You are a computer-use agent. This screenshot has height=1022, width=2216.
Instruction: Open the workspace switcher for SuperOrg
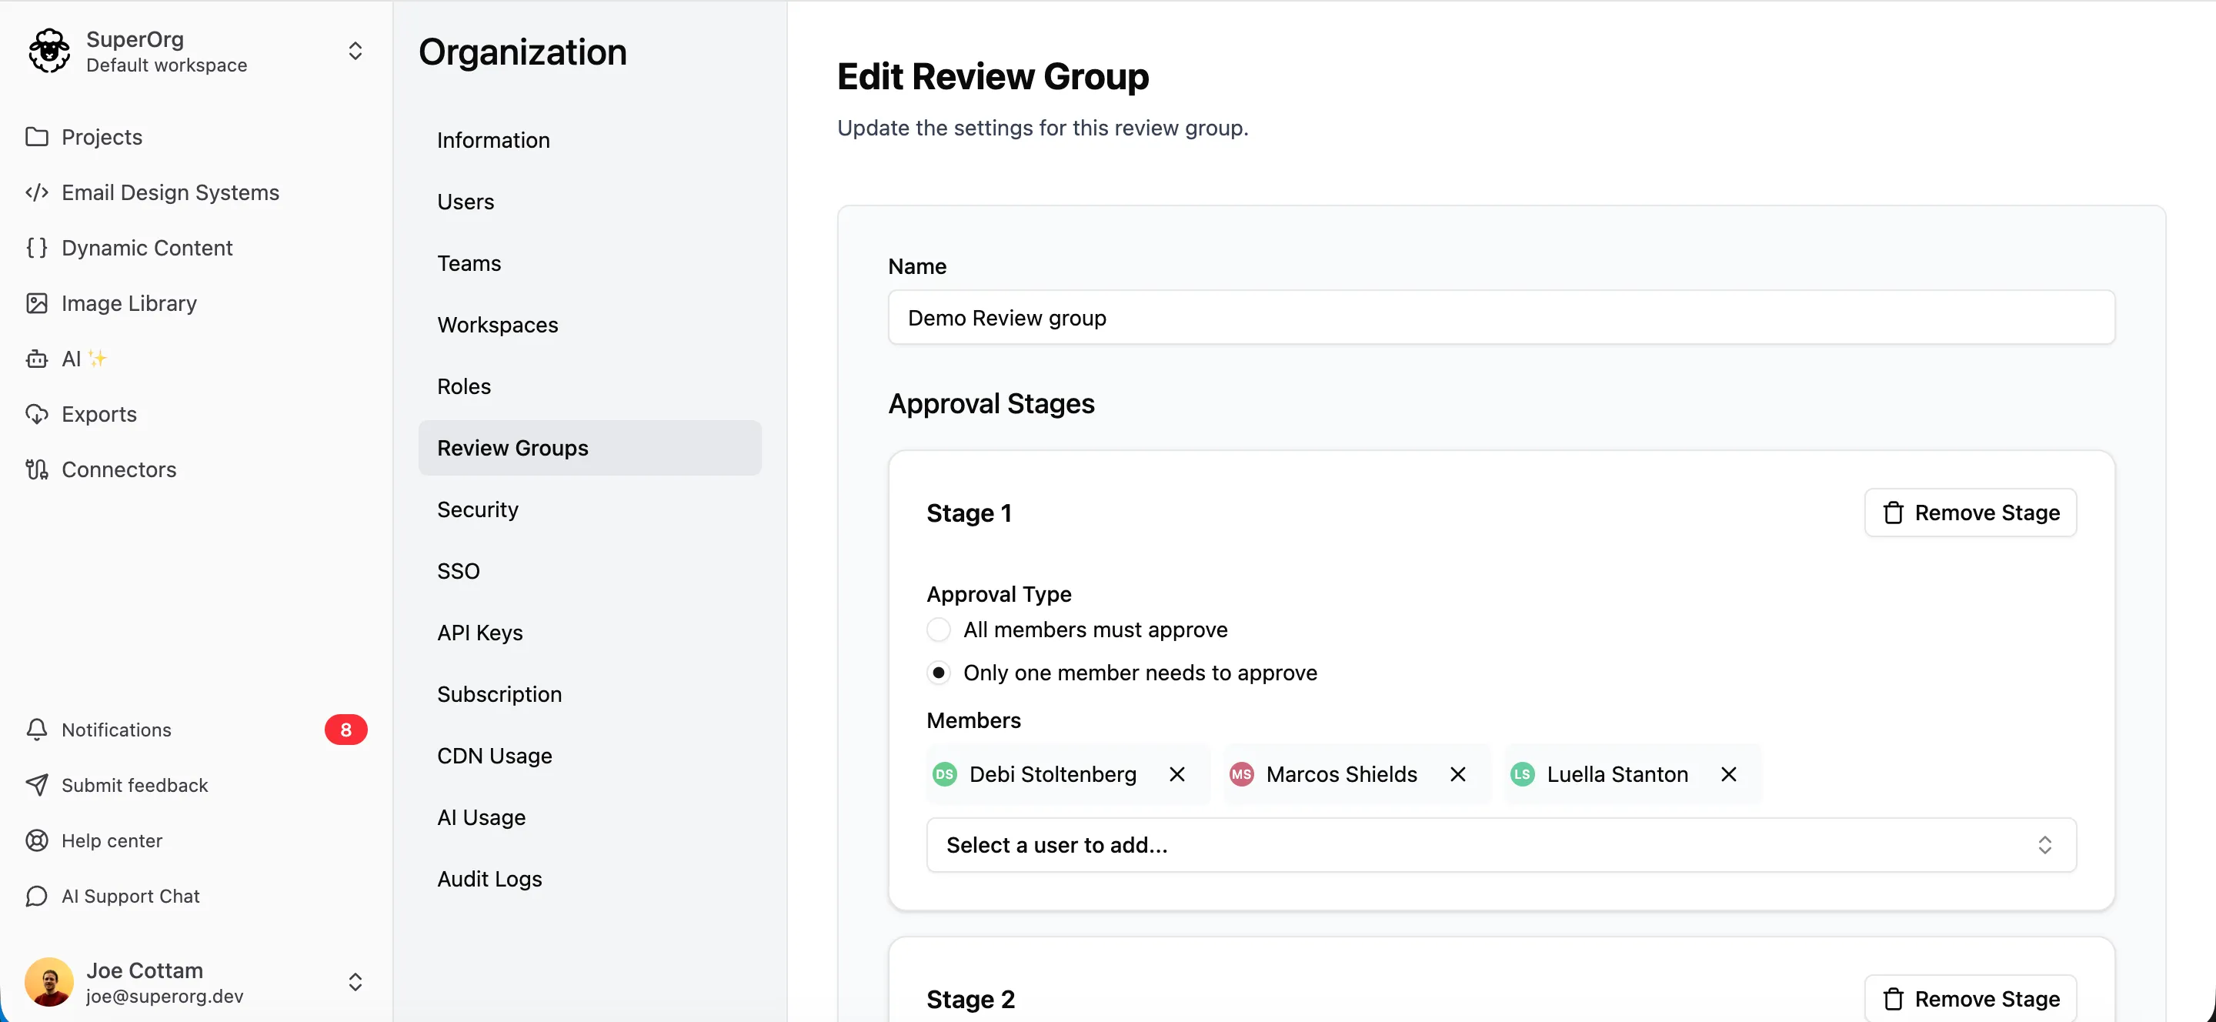[x=355, y=51]
